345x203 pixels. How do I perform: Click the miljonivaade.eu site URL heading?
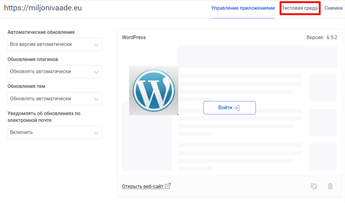[43, 8]
